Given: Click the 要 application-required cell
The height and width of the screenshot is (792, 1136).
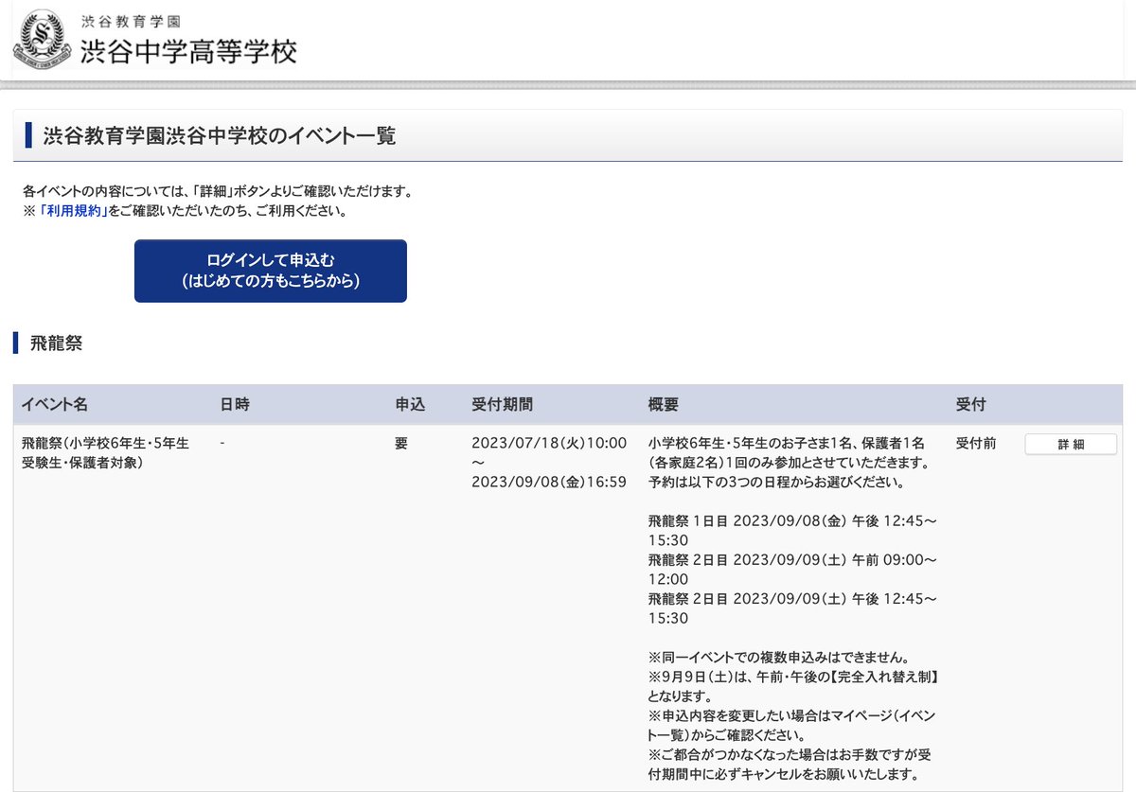Looking at the screenshot, I should click(401, 443).
